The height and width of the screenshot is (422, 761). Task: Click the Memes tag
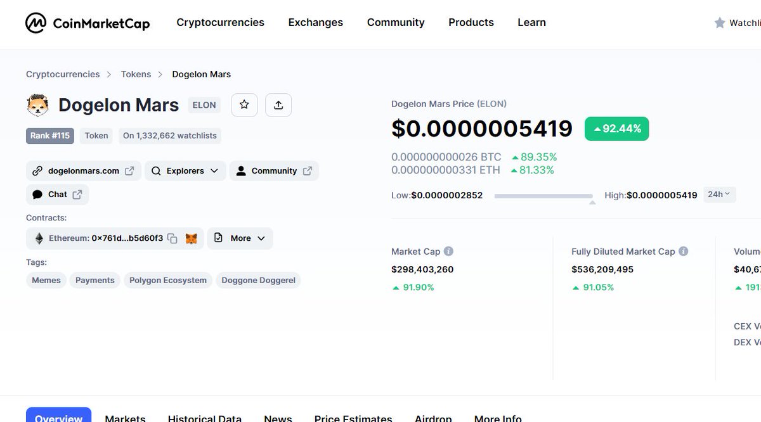click(46, 280)
